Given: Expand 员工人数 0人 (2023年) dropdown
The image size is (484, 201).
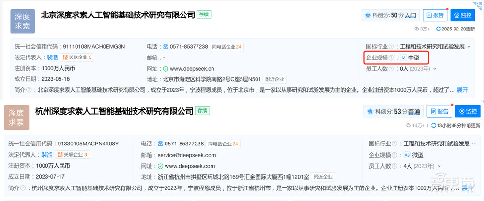Looking at the screenshot, I should point(435,69).
